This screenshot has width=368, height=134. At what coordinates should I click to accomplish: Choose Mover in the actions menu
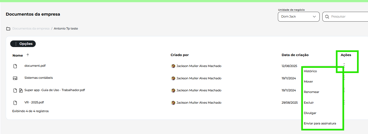click(x=308, y=81)
